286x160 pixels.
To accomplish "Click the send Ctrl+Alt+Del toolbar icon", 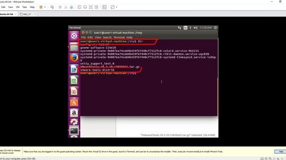I will [x=52, y=7].
